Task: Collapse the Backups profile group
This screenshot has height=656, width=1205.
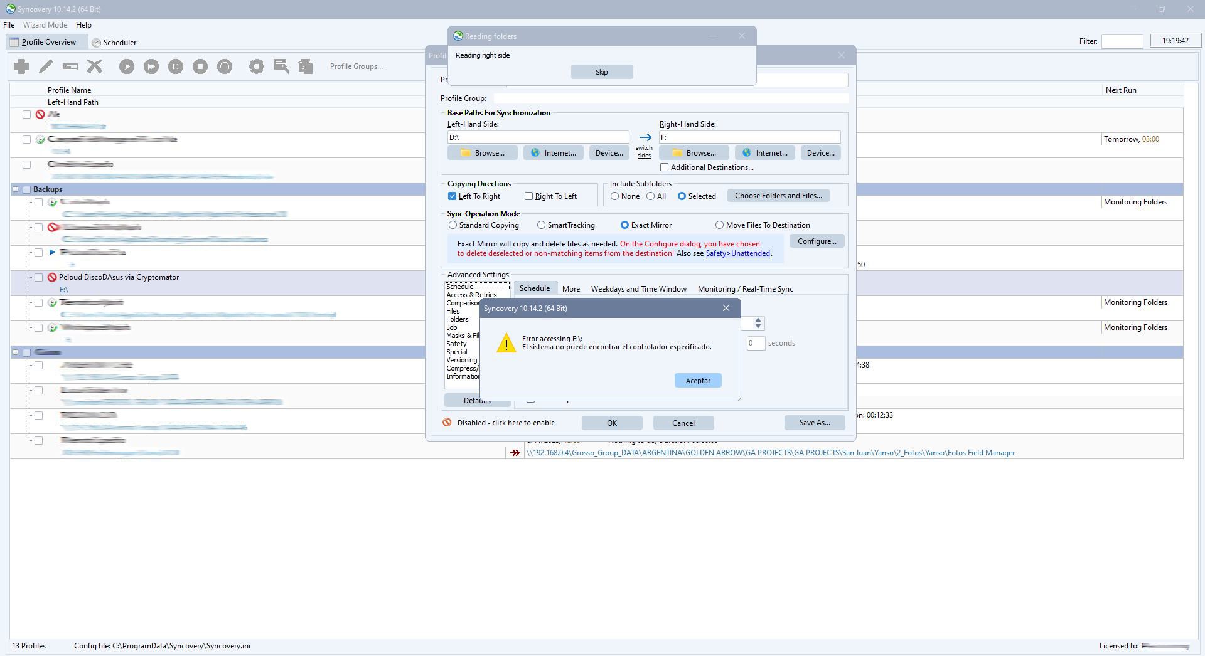Action: click(15, 189)
